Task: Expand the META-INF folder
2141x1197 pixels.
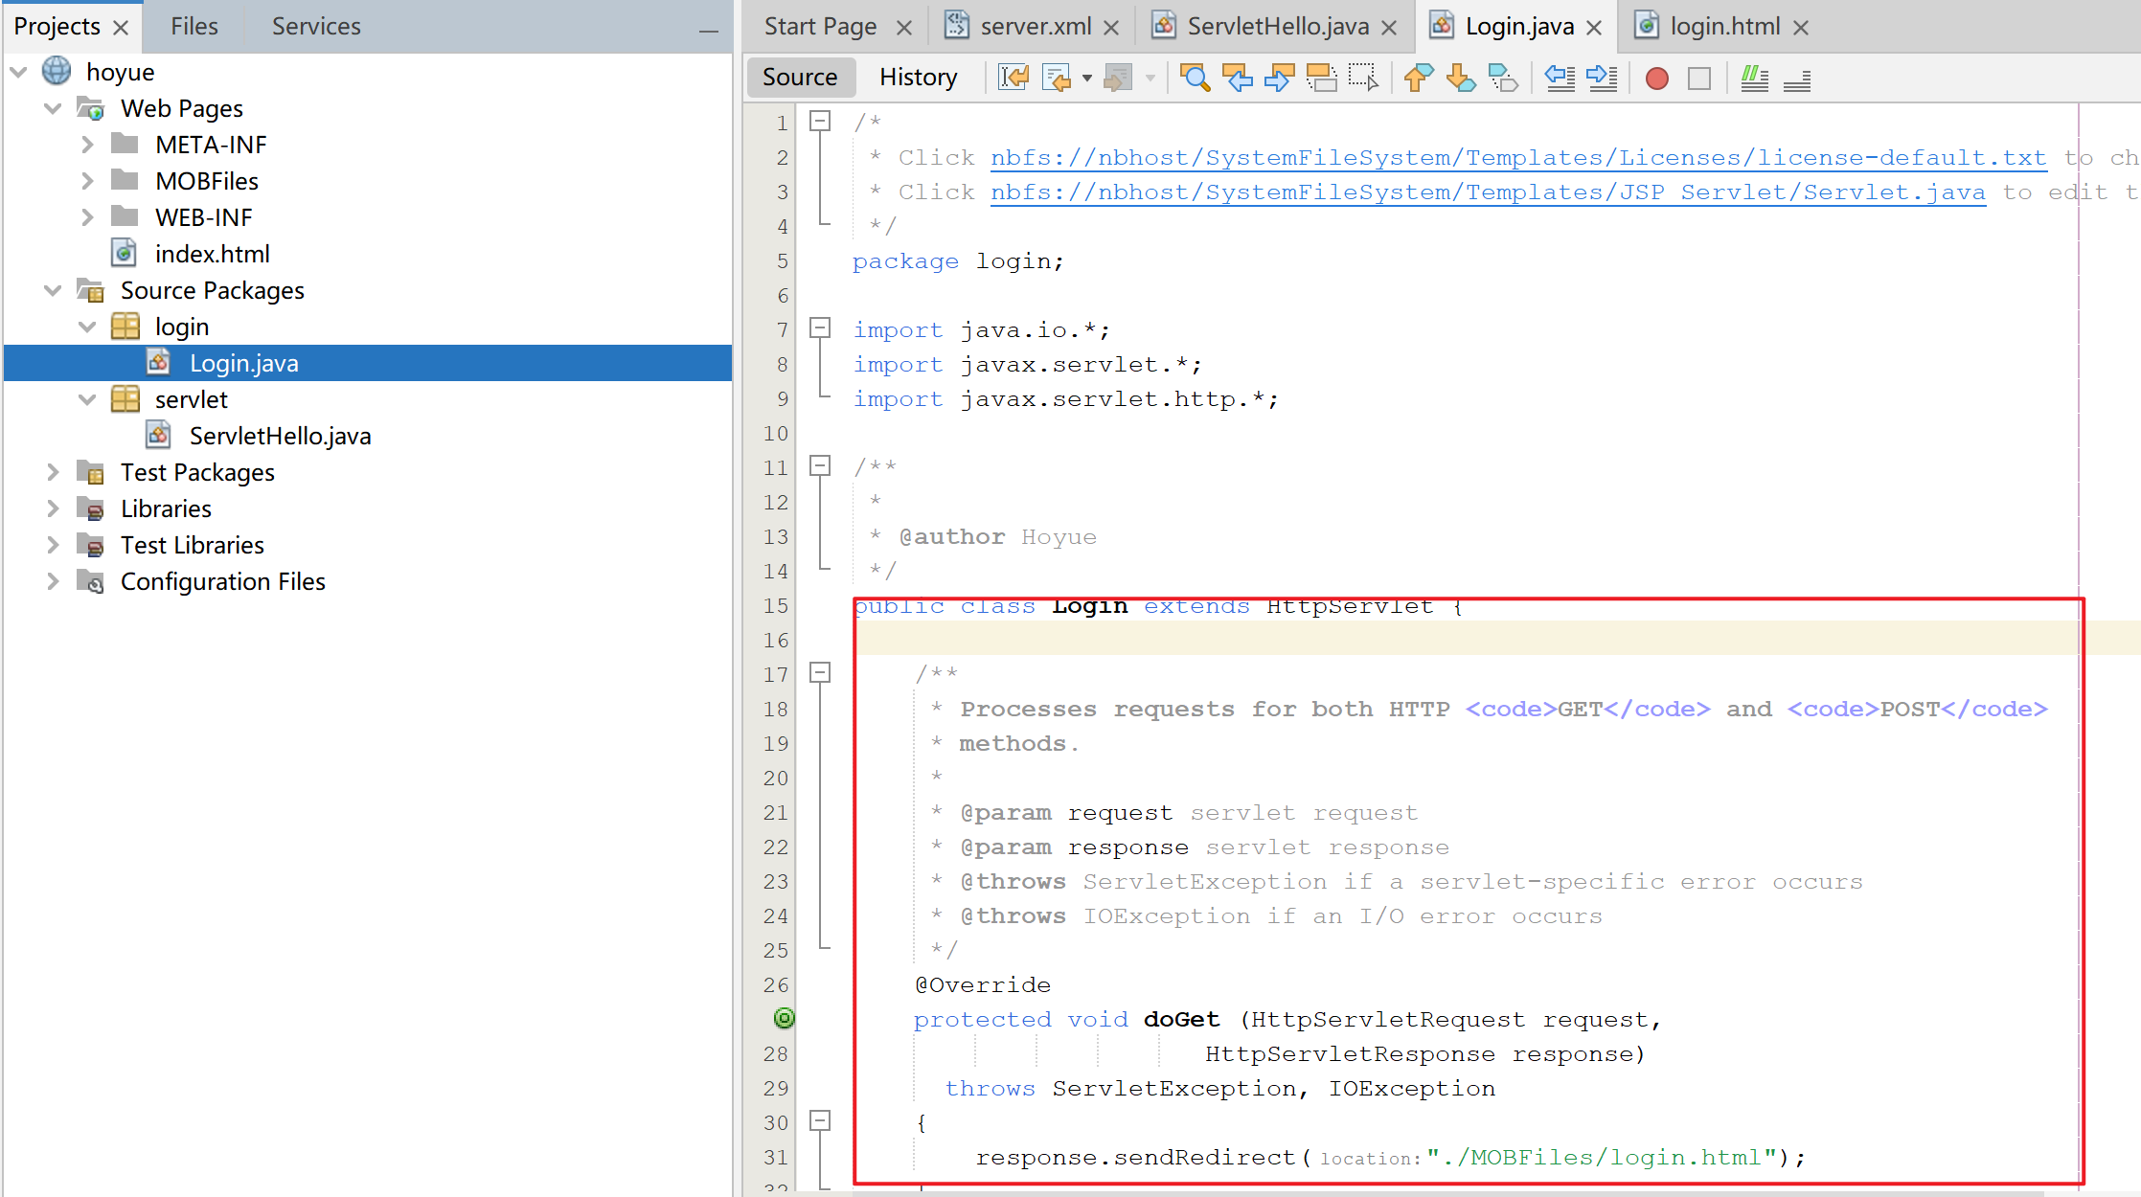Action: [87, 145]
